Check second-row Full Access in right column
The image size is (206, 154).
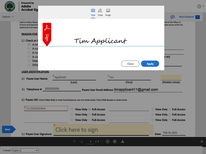point(170,115)
